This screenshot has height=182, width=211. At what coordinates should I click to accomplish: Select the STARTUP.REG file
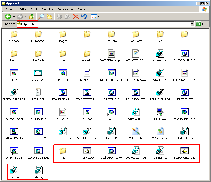[111, 134]
